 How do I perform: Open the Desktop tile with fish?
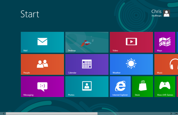pyautogui.click(x=87, y=42)
